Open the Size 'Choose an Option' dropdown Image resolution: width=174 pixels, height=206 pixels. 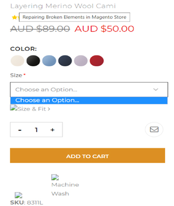[x=89, y=90]
